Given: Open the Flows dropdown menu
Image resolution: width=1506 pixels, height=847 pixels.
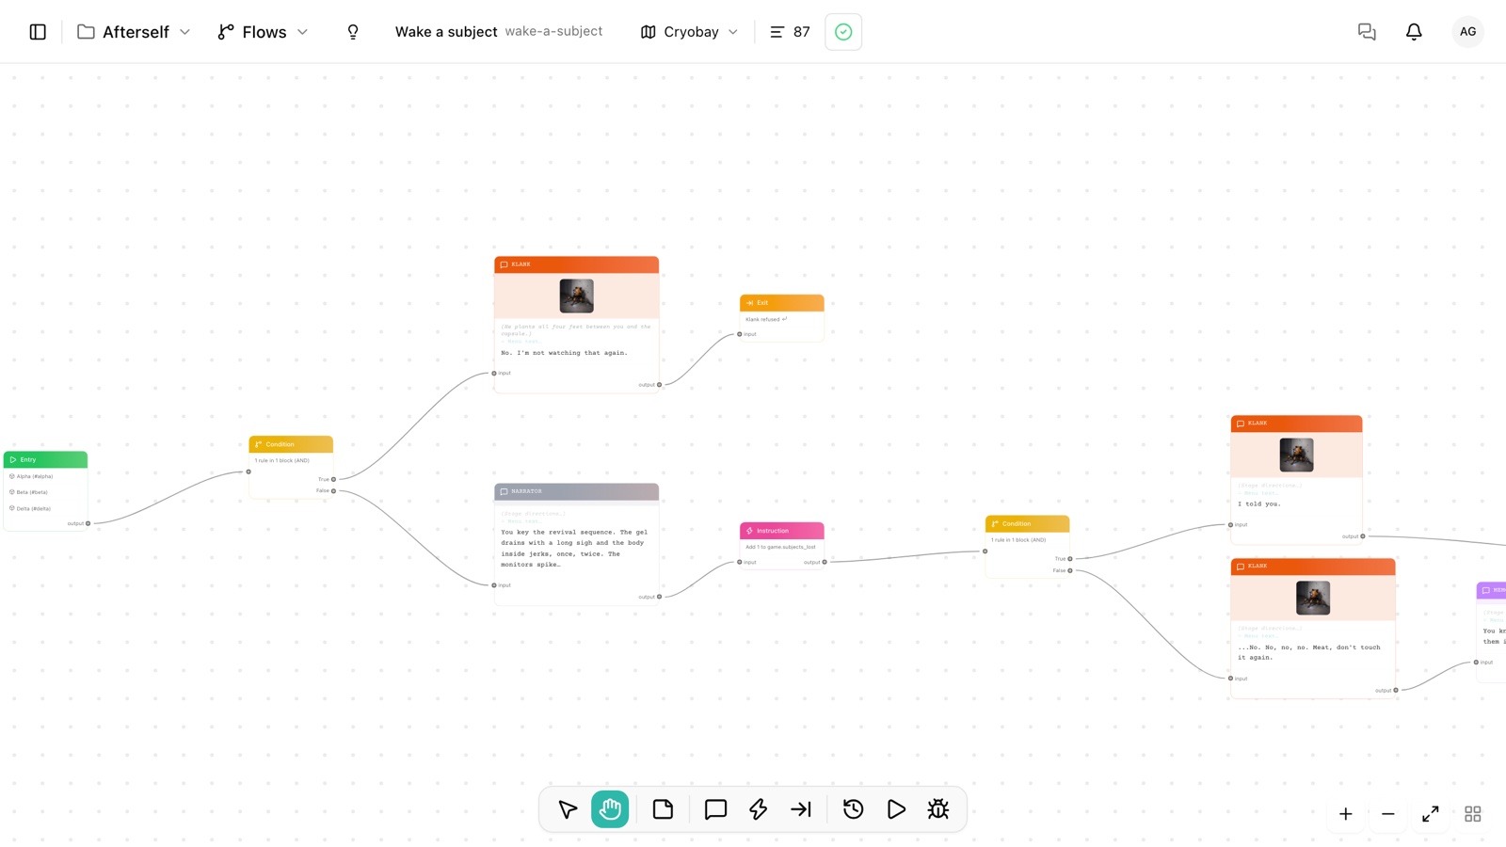Looking at the screenshot, I should point(263,32).
